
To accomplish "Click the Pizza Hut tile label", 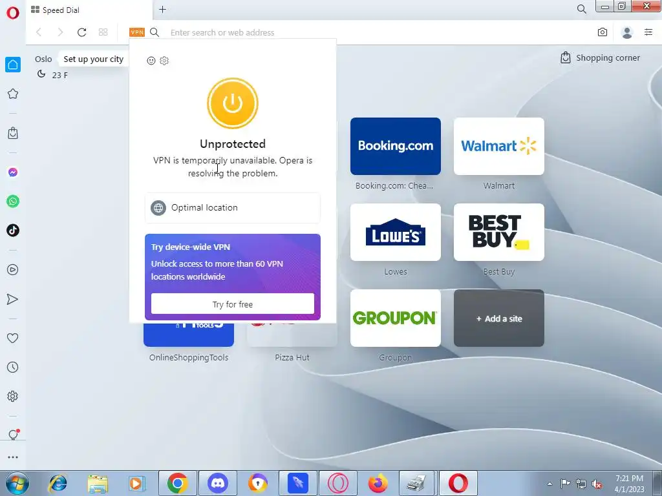I will [292, 357].
